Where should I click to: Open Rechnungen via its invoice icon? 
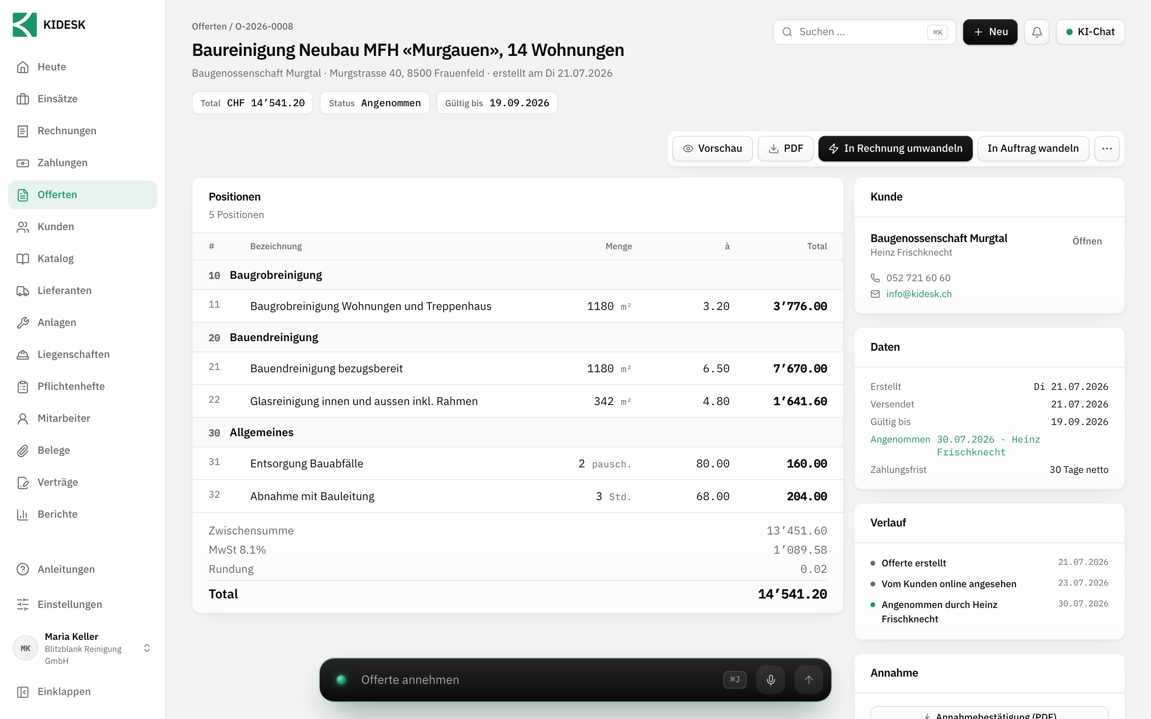(23, 131)
